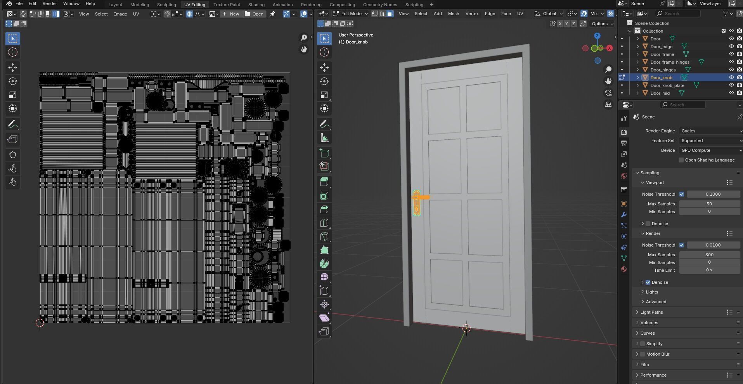Enable the Simplify checkbox
This screenshot has height=384, width=743.
[x=643, y=344]
